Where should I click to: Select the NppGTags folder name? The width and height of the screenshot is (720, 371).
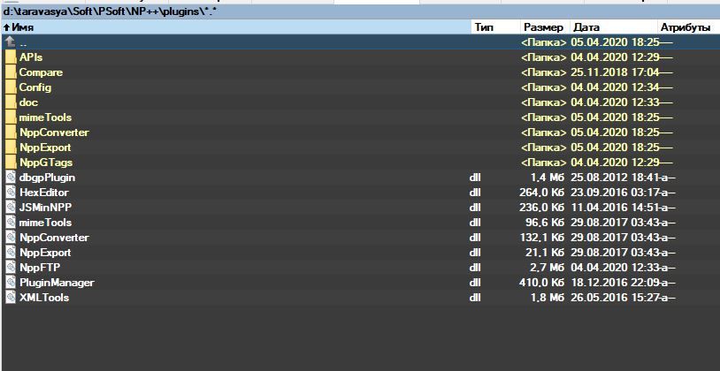pos(46,163)
